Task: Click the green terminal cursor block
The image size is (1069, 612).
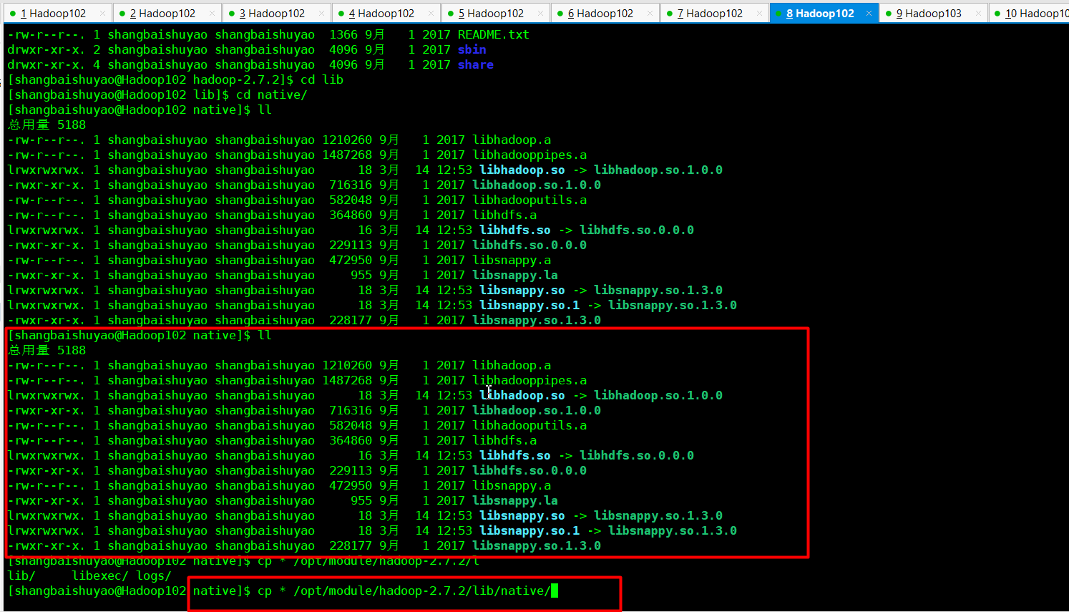Action: [555, 591]
